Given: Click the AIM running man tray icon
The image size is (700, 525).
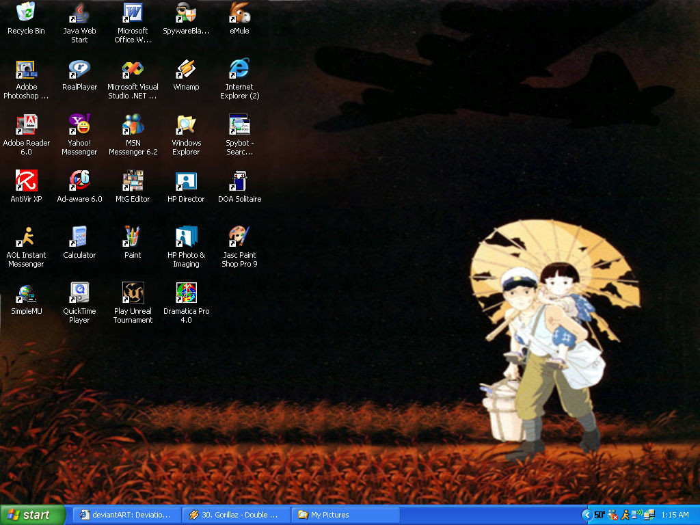Looking at the screenshot, I should (625, 515).
